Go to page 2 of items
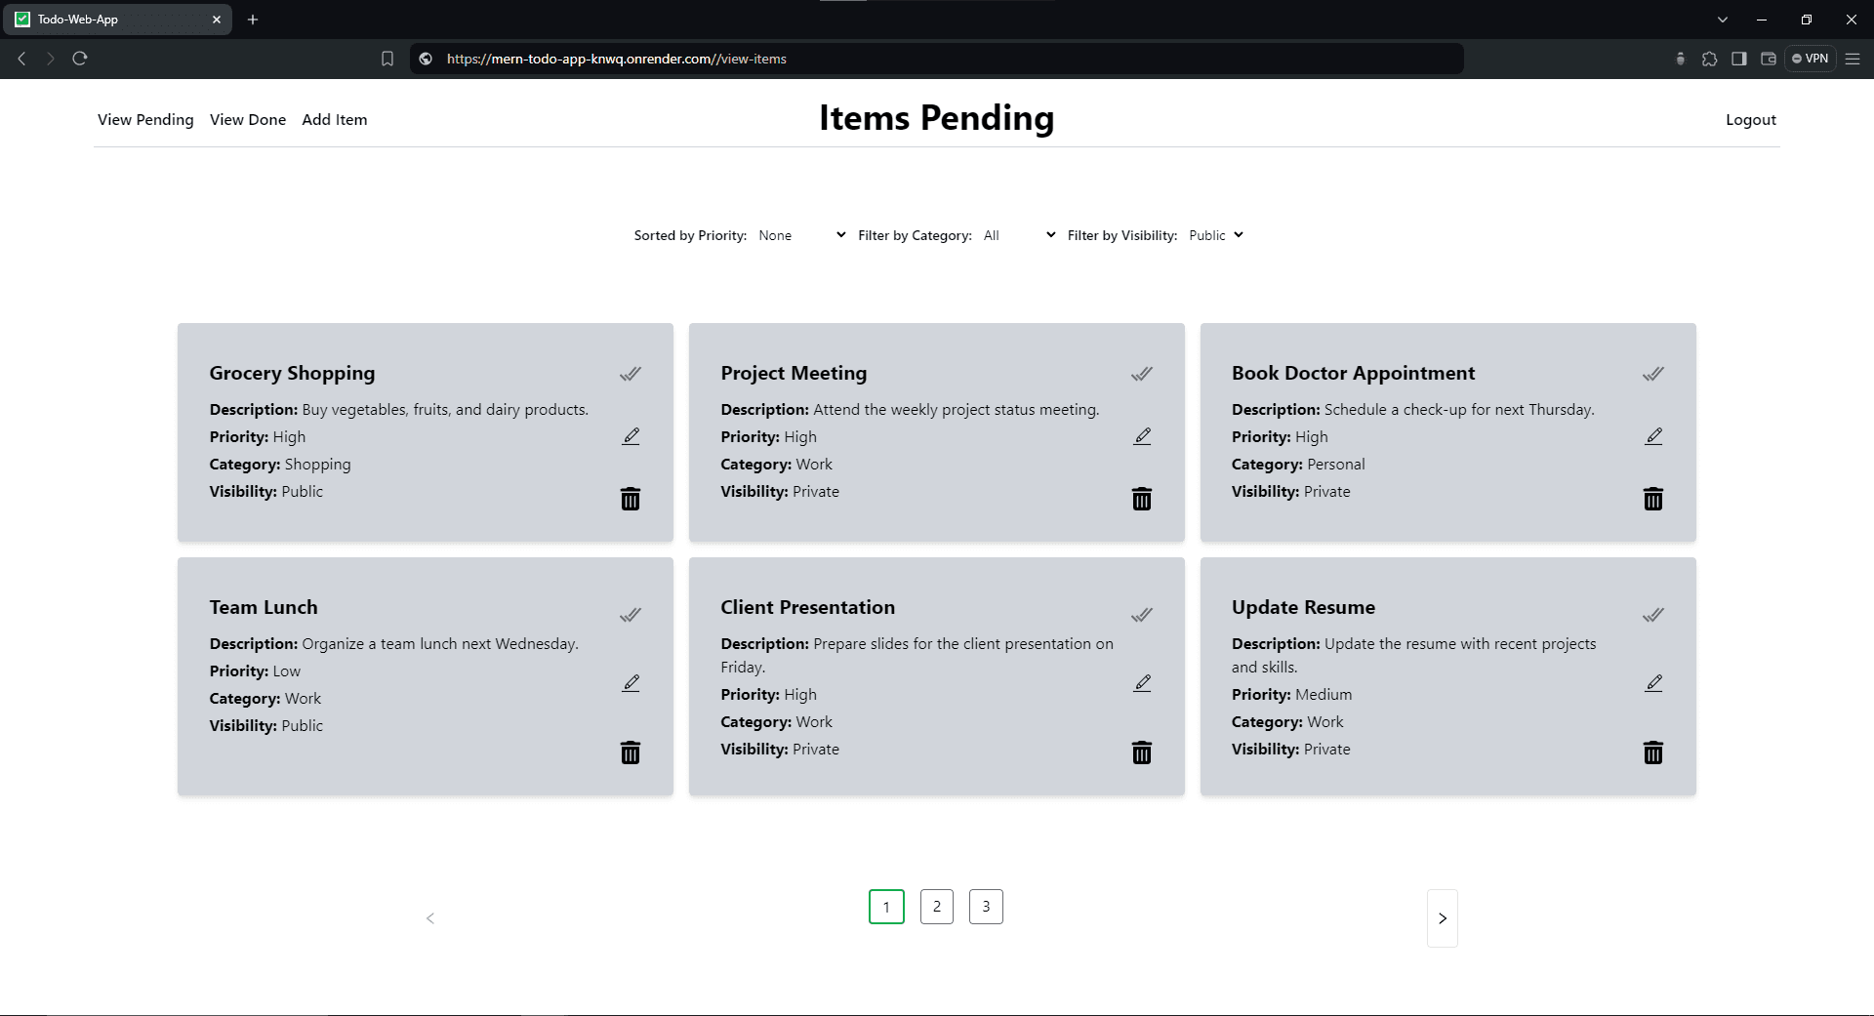Viewport: 1874px width, 1016px height. tap(936, 907)
